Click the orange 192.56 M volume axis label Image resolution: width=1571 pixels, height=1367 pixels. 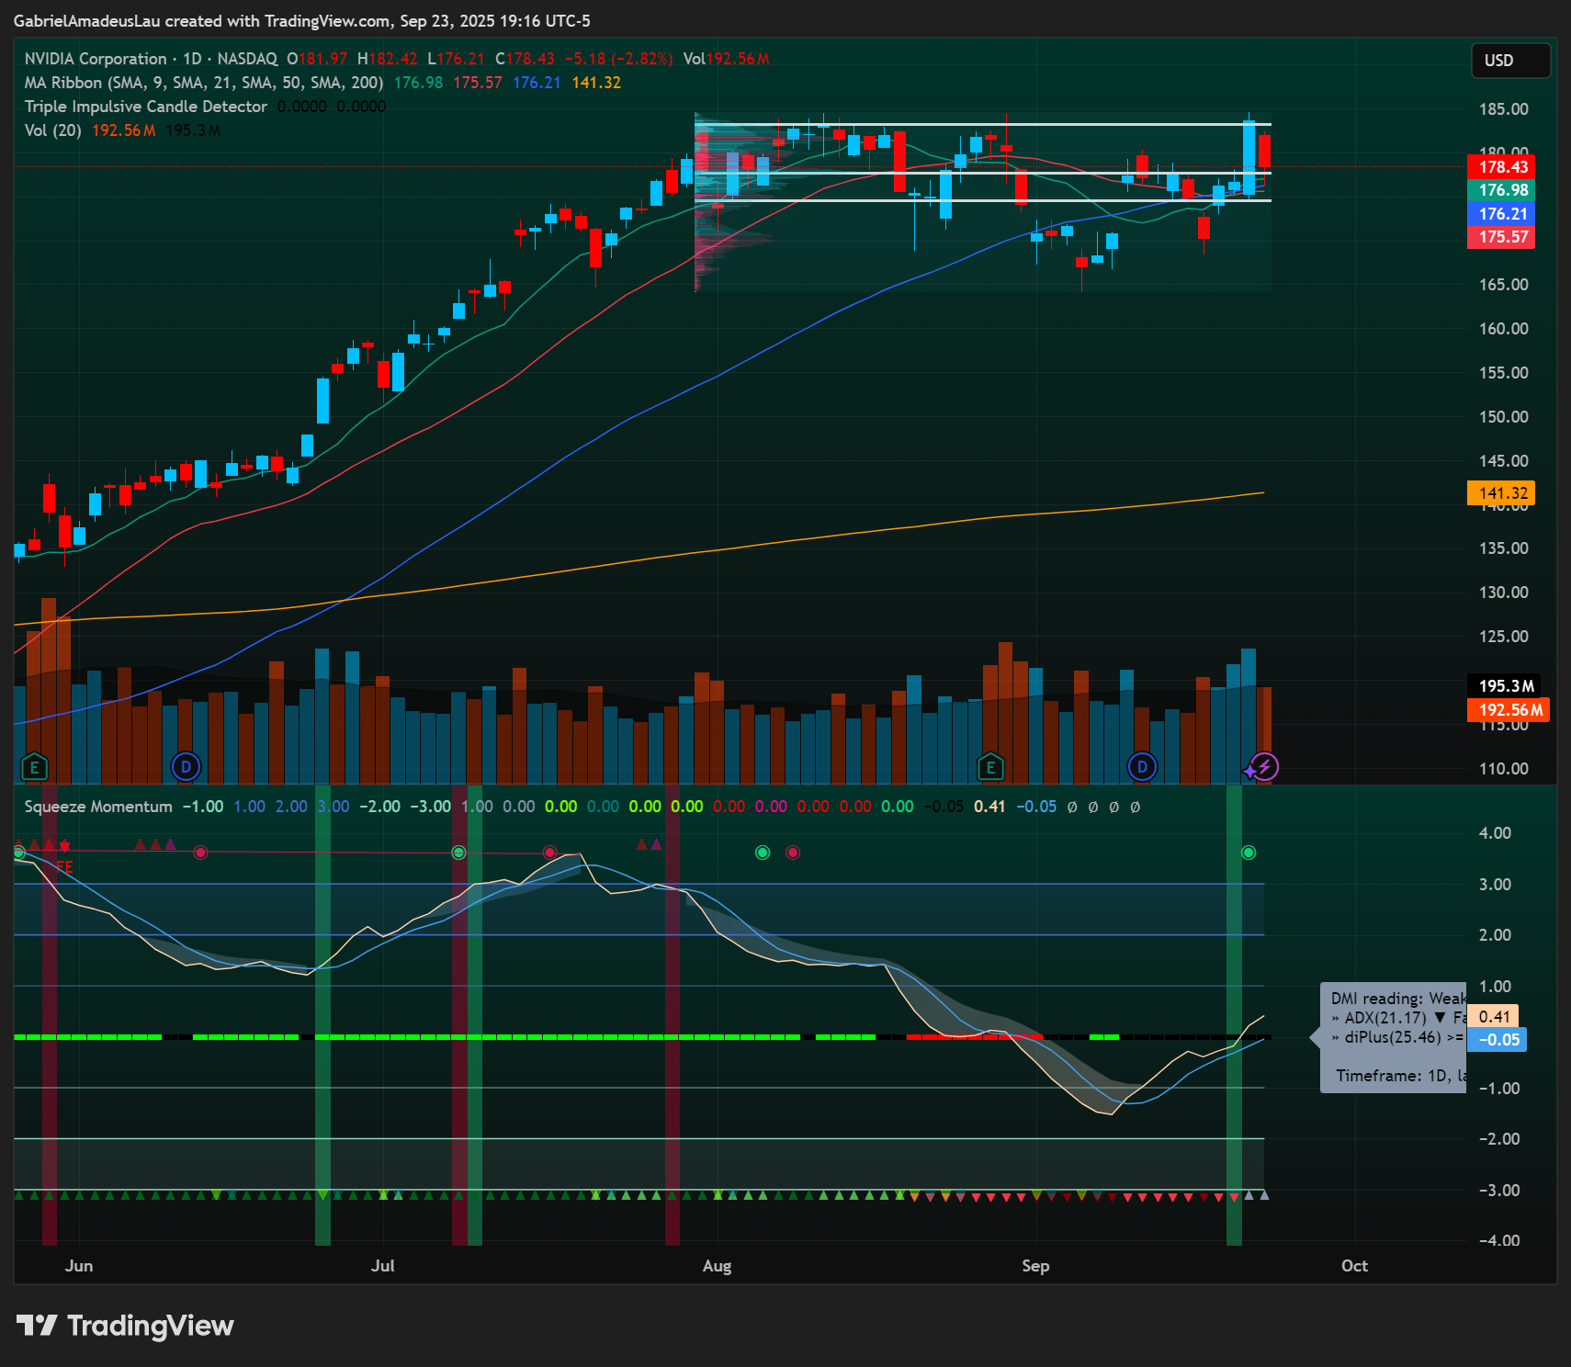tap(1509, 710)
